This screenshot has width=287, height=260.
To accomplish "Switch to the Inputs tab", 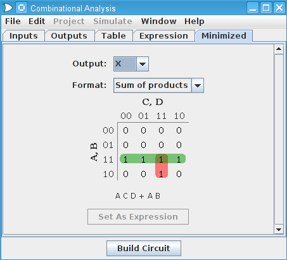I will (x=23, y=36).
